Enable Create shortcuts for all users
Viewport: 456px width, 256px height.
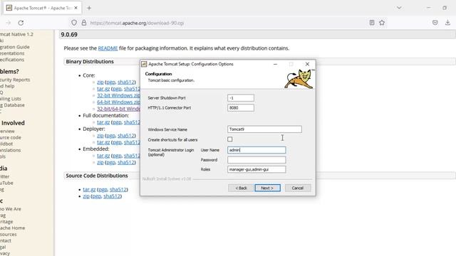coord(229,139)
